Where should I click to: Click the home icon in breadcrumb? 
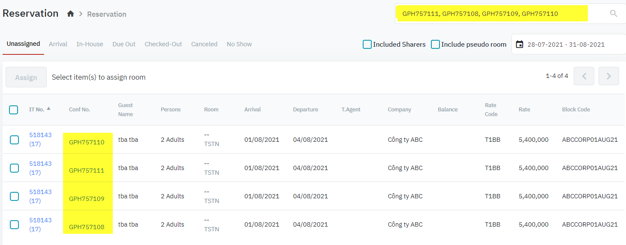click(71, 14)
